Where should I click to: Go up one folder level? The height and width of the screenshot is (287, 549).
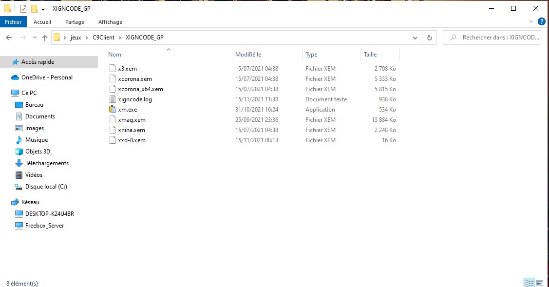[45, 38]
